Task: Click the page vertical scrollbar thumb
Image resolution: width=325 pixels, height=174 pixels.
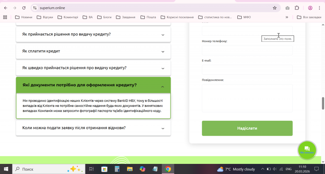Action: (323, 103)
